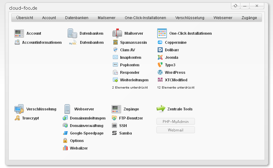Click the Verschlüsselung computer-key icon
Screen dimensions: 273x168
[x=19, y=109]
